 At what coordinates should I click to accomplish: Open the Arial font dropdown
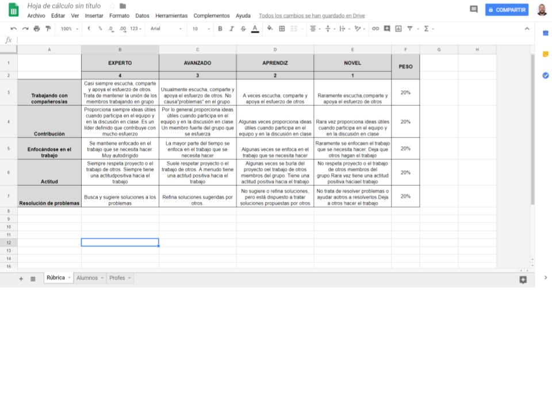[x=166, y=29]
